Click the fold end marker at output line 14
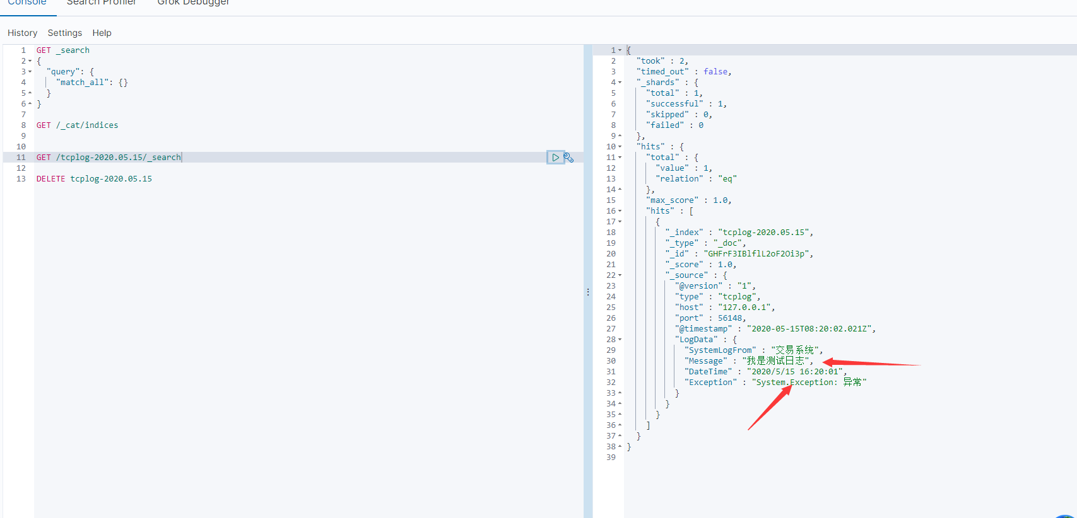The height and width of the screenshot is (518, 1077). click(620, 190)
